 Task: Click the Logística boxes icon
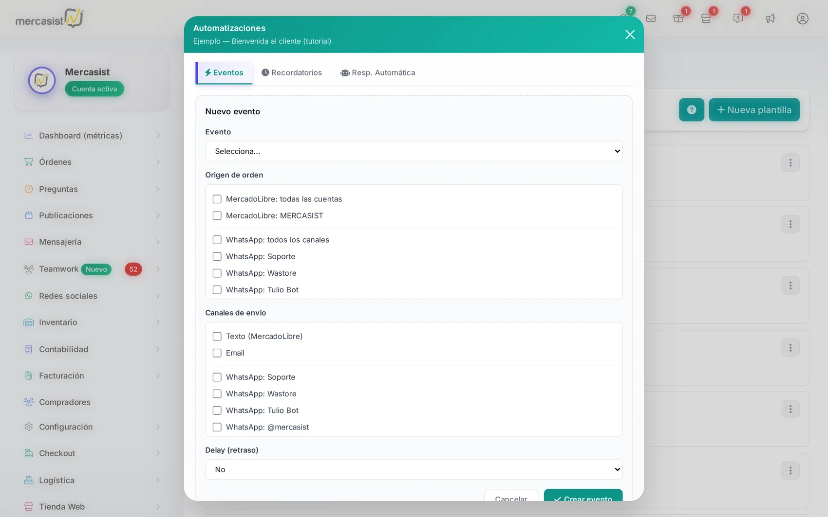coord(29,480)
